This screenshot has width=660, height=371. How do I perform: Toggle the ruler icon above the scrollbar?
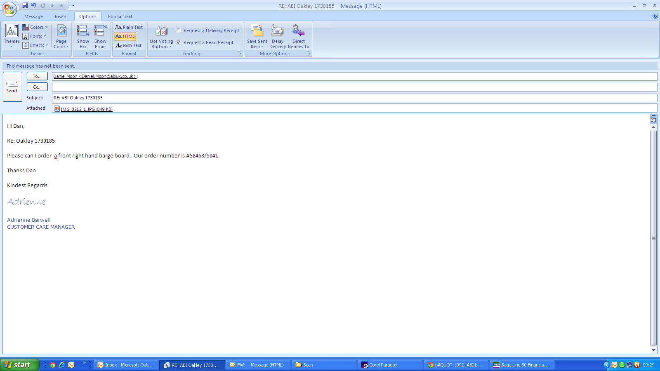click(653, 119)
